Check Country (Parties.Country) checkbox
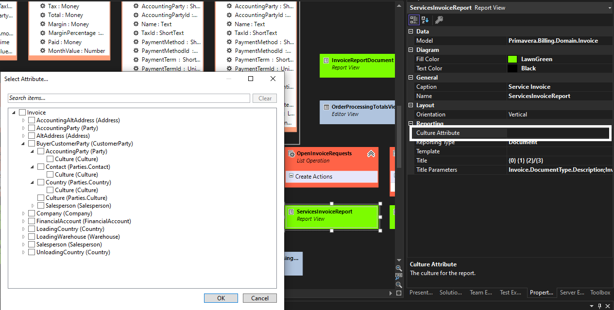 click(x=41, y=182)
